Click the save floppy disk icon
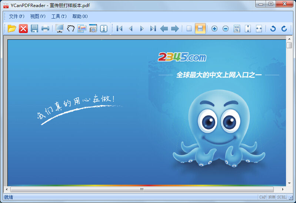The height and width of the screenshot is (203, 296). coord(34,29)
